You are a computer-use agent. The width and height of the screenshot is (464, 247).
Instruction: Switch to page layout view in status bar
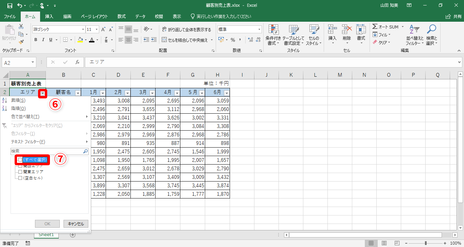[x=384, y=243]
